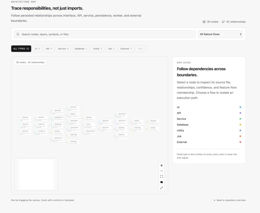Click the 42 relationships count at top right
This screenshot has width=260, height=213.
coord(236,22)
